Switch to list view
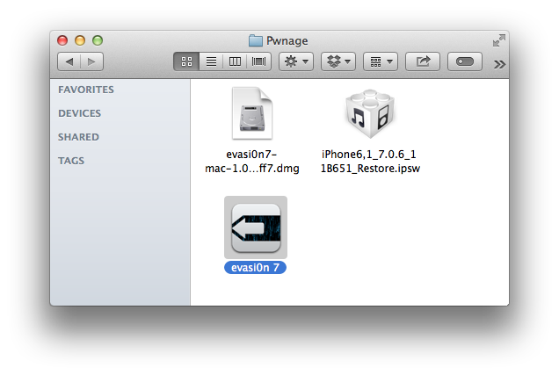The width and height of the screenshot is (559, 375). 211,61
